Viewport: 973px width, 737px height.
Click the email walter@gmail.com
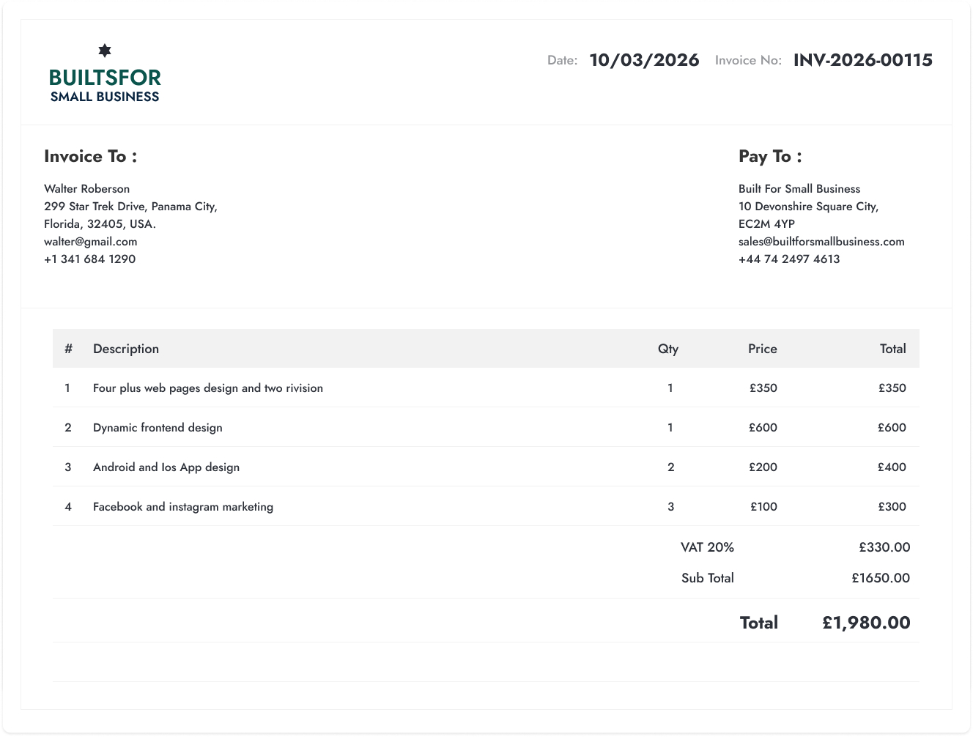click(x=91, y=242)
